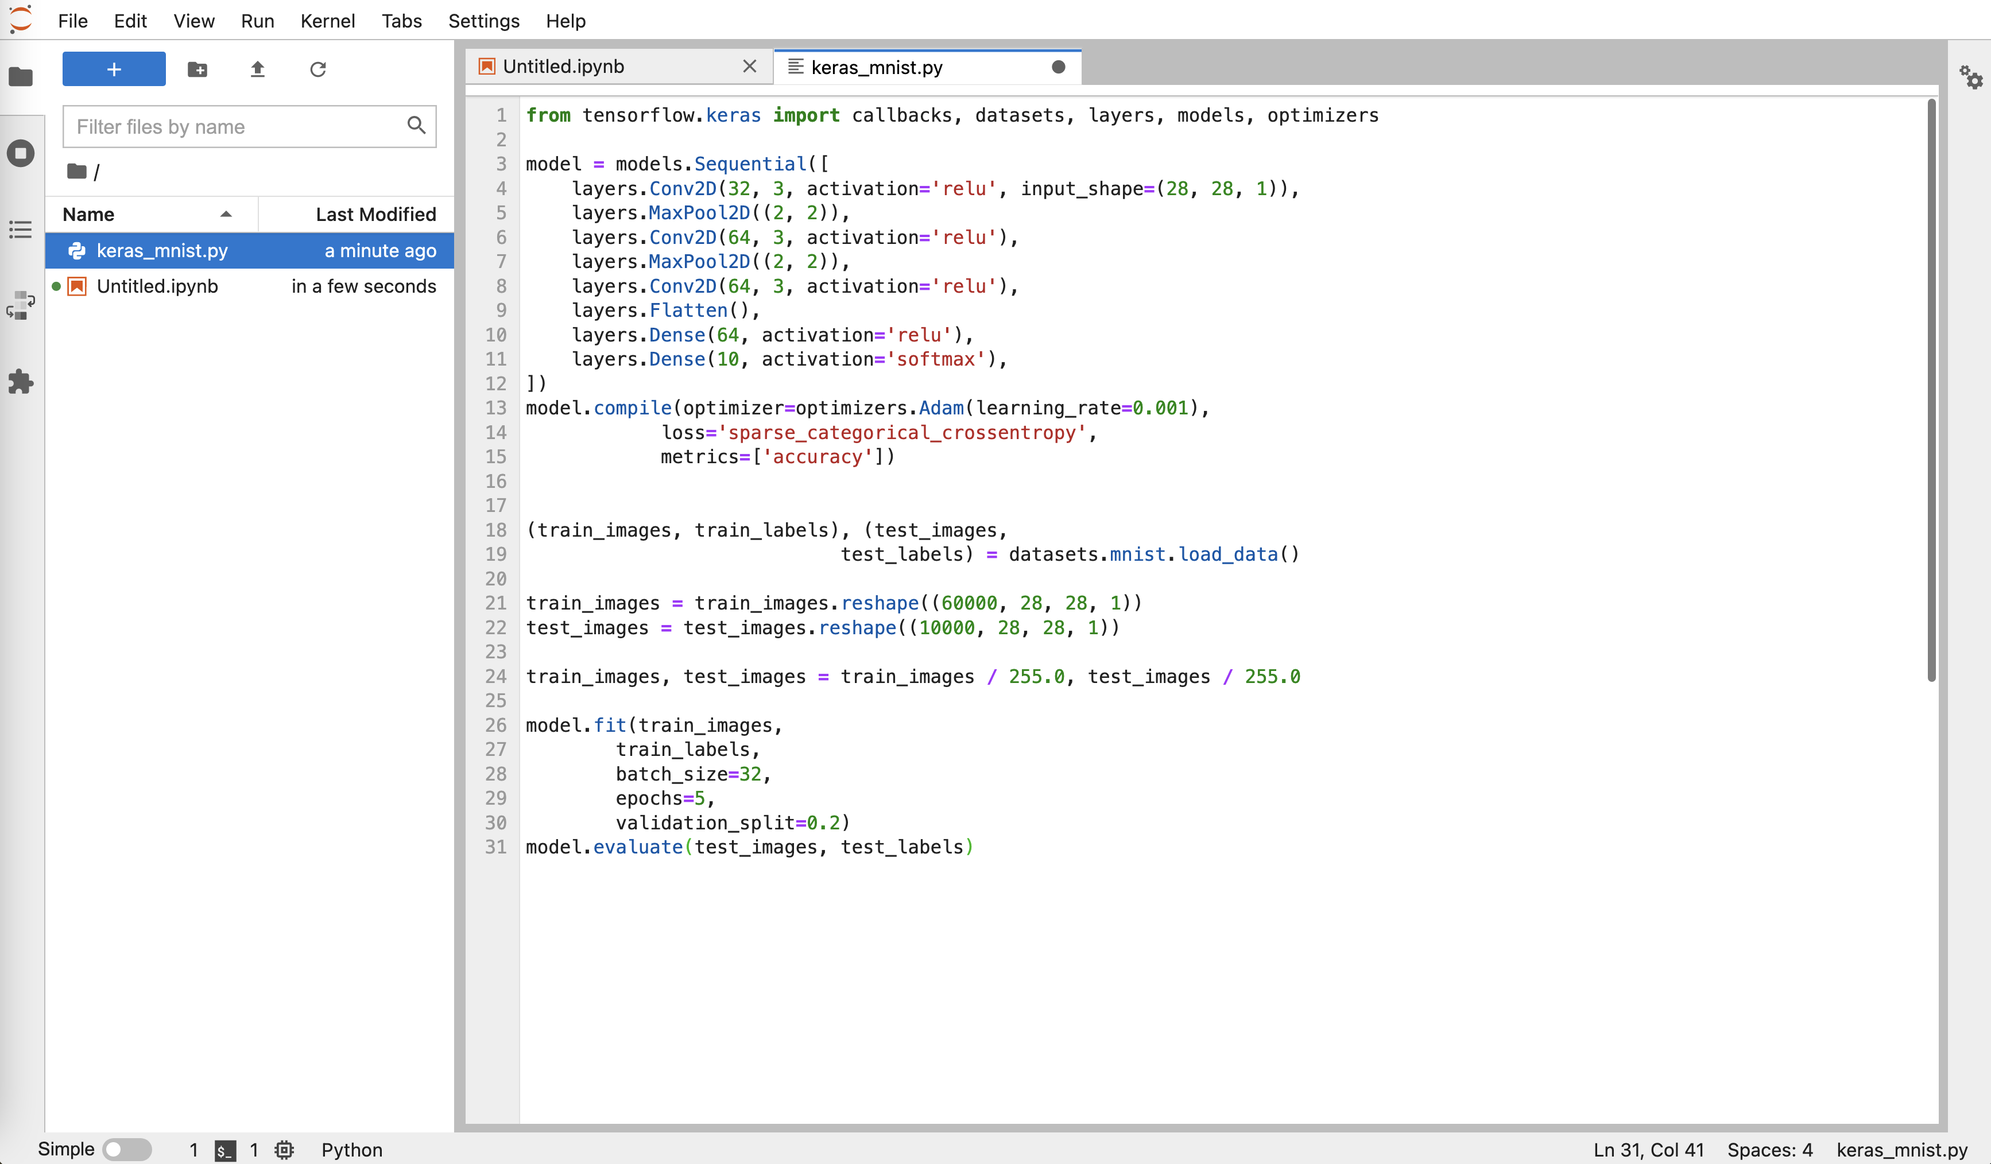
Task: Click 'load_data' in the datasets line
Action: 1228,553
